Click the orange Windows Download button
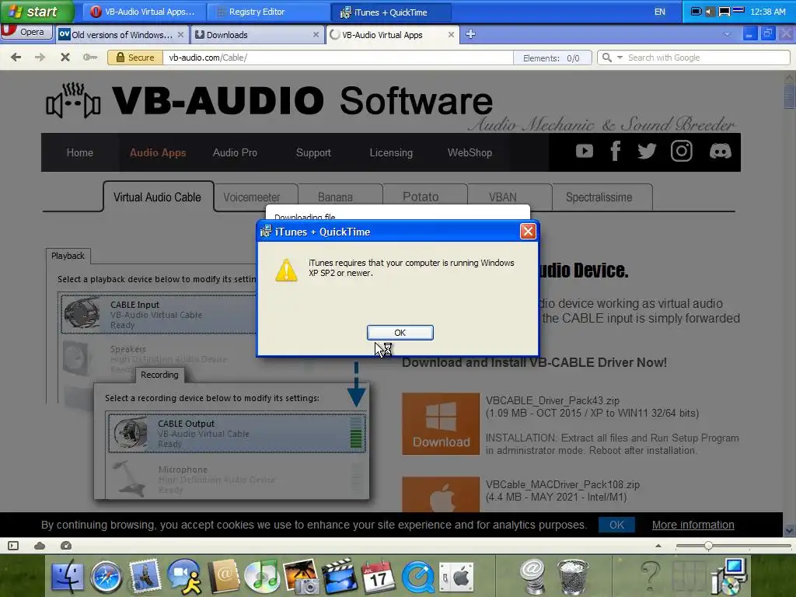Image resolution: width=796 pixels, height=597 pixels. [441, 424]
